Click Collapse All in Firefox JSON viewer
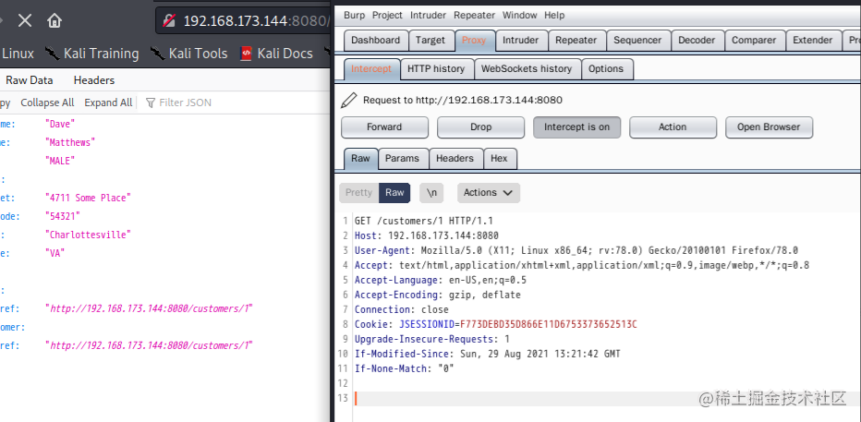Image resolution: width=861 pixels, height=422 pixels. click(x=47, y=102)
